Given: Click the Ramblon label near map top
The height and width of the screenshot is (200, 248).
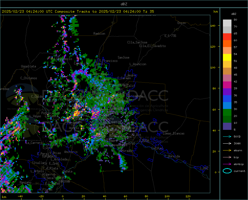Looking at the screenshot, I should tap(99, 34).
